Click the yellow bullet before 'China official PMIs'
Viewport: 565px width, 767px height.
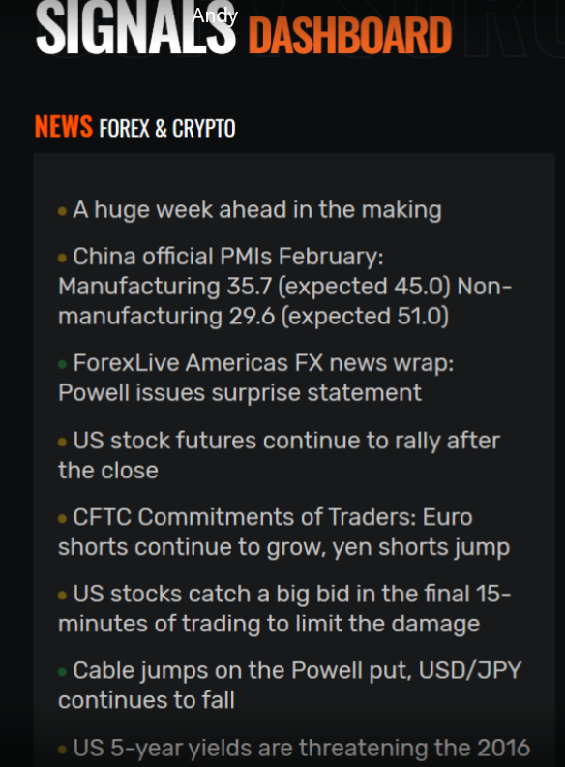(x=62, y=258)
